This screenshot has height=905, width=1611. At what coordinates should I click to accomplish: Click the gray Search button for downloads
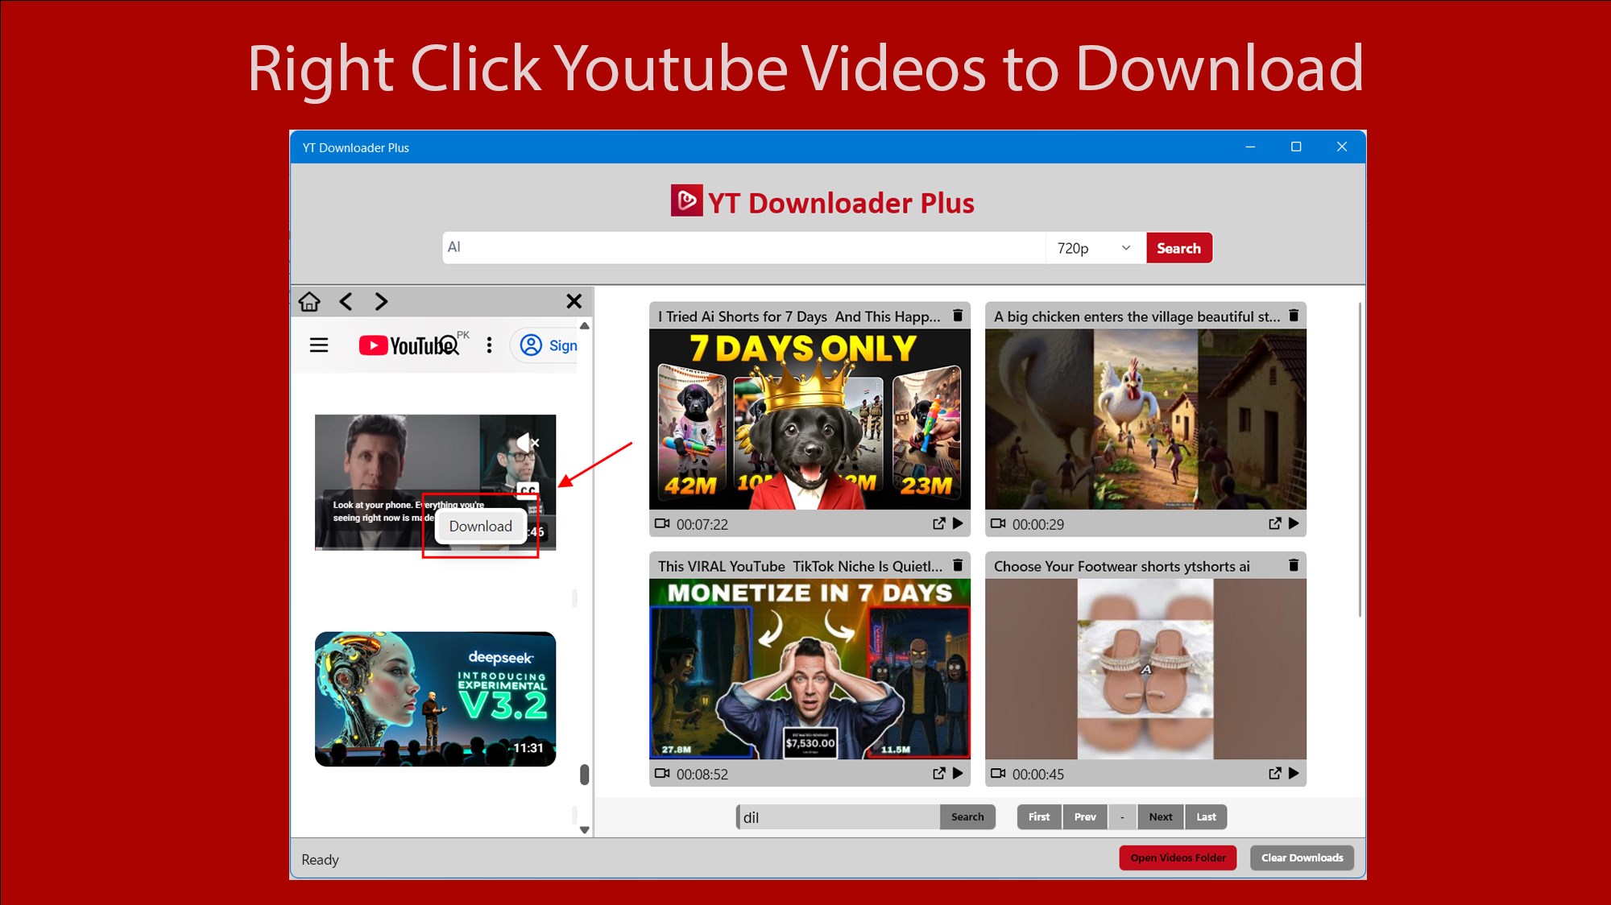pyautogui.click(x=967, y=817)
